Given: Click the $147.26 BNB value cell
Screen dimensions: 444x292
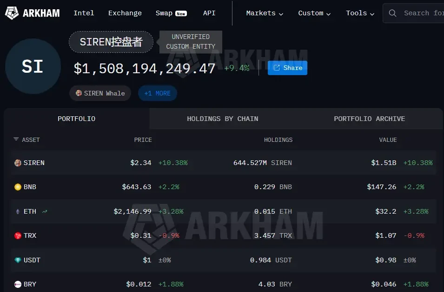Looking at the screenshot, I should (382, 187).
